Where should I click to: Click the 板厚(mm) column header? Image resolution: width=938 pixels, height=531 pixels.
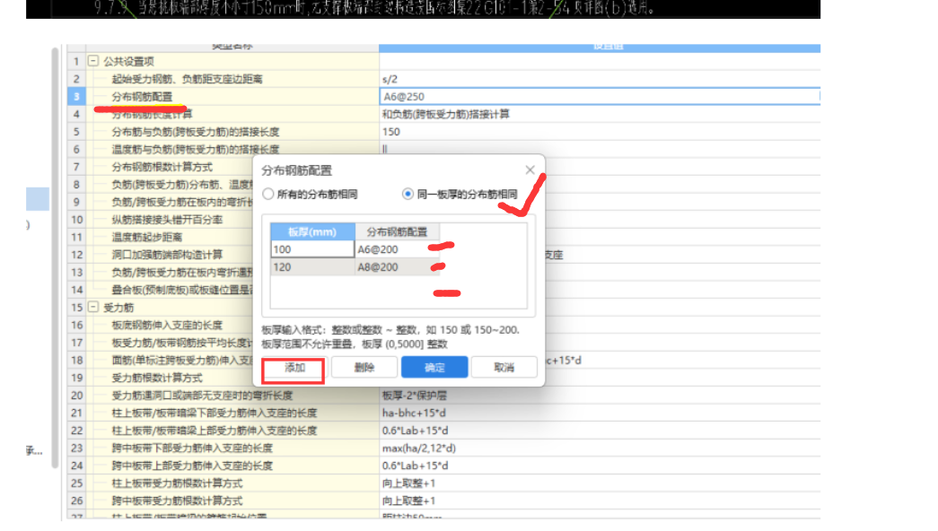[312, 231]
